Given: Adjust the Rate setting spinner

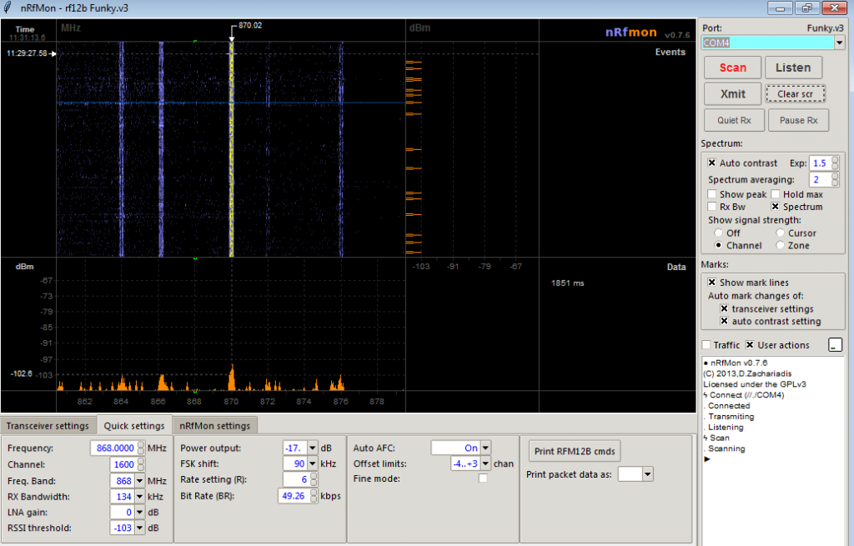Looking at the screenshot, I should [314, 479].
